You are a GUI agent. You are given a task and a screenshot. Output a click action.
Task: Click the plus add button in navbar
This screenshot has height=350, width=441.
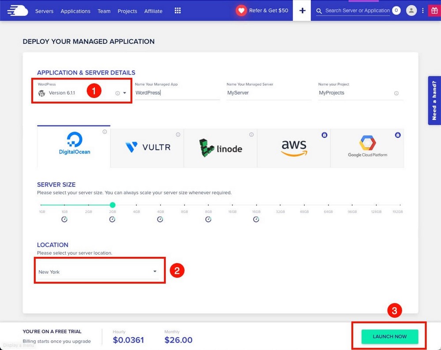tap(302, 11)
